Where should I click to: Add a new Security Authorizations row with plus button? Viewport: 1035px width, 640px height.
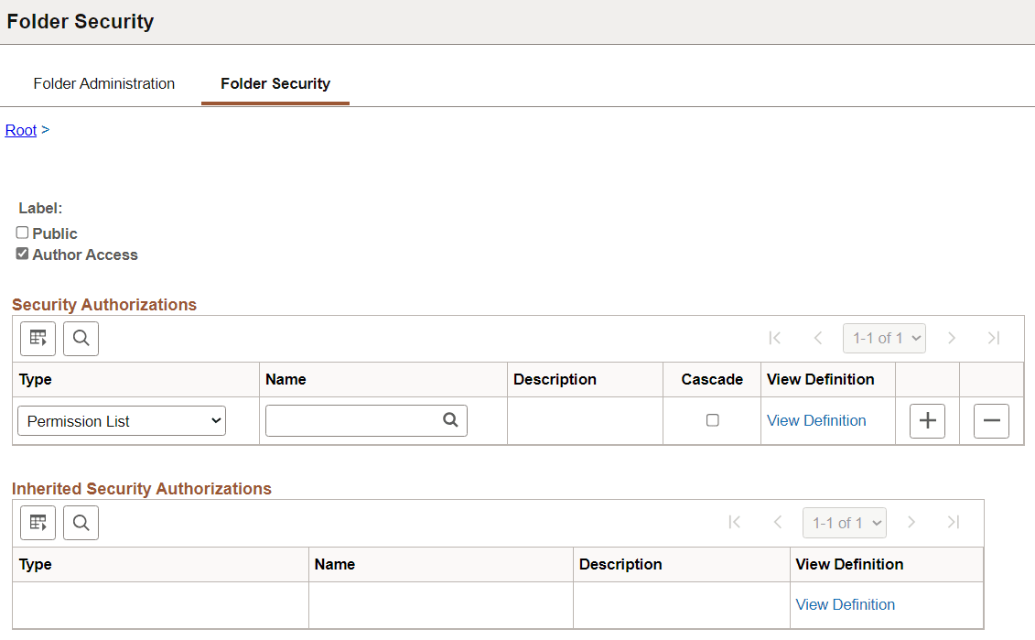pos(927,420)
